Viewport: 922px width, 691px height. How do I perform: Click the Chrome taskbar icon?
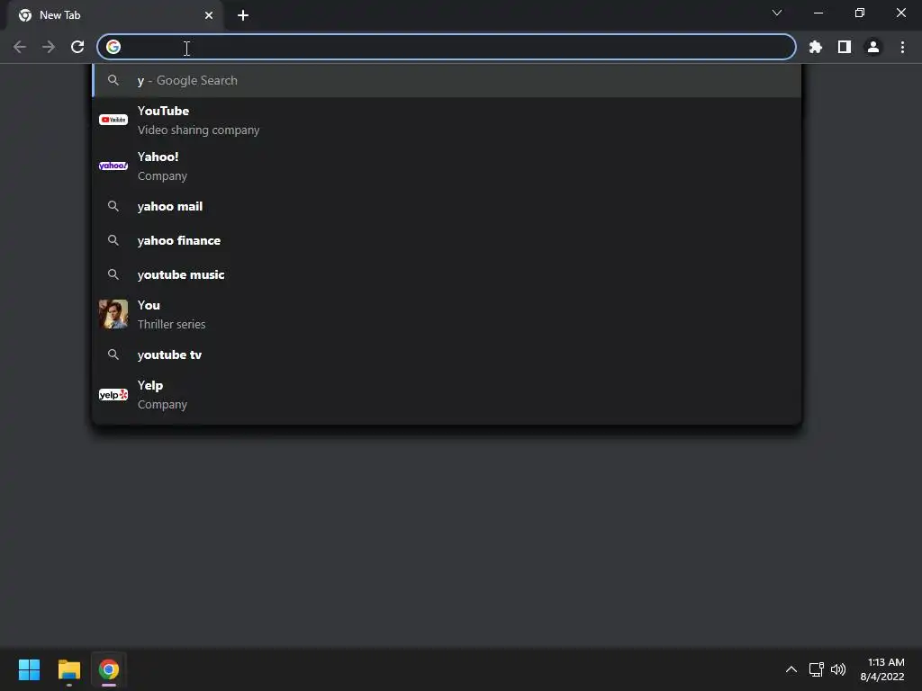pos(109,669)
